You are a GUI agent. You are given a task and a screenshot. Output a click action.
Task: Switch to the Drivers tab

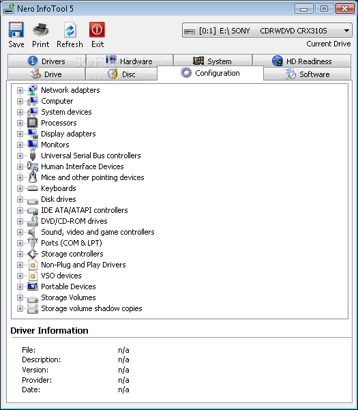[46, 61]
